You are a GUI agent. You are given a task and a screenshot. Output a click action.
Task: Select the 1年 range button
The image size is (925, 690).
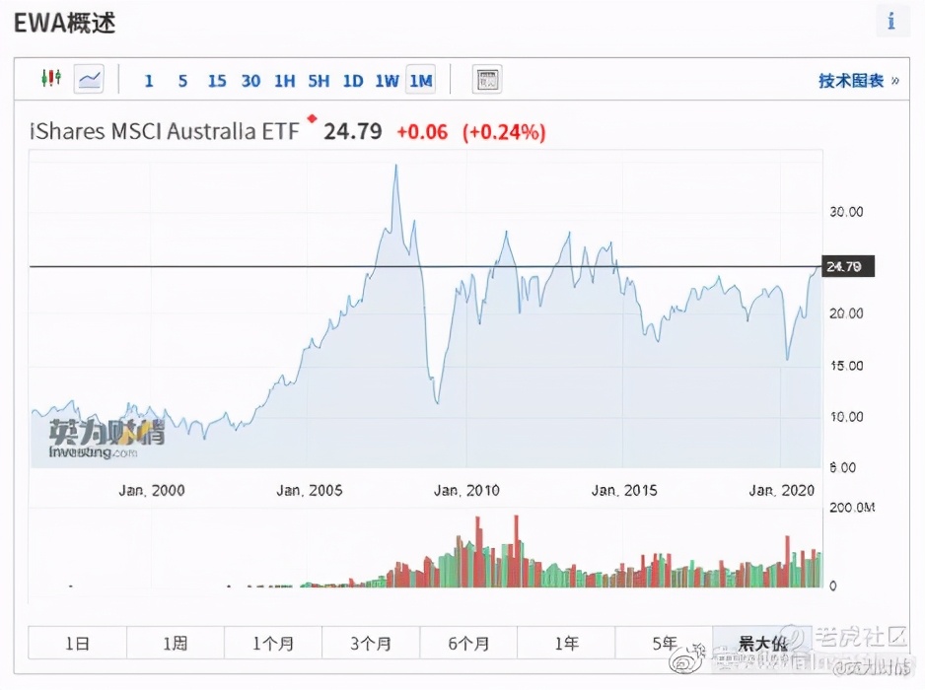point(566,643)
